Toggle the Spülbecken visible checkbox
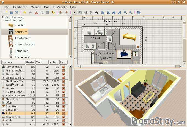This screenshot has width=187, height=127. [x=64, y=117]
